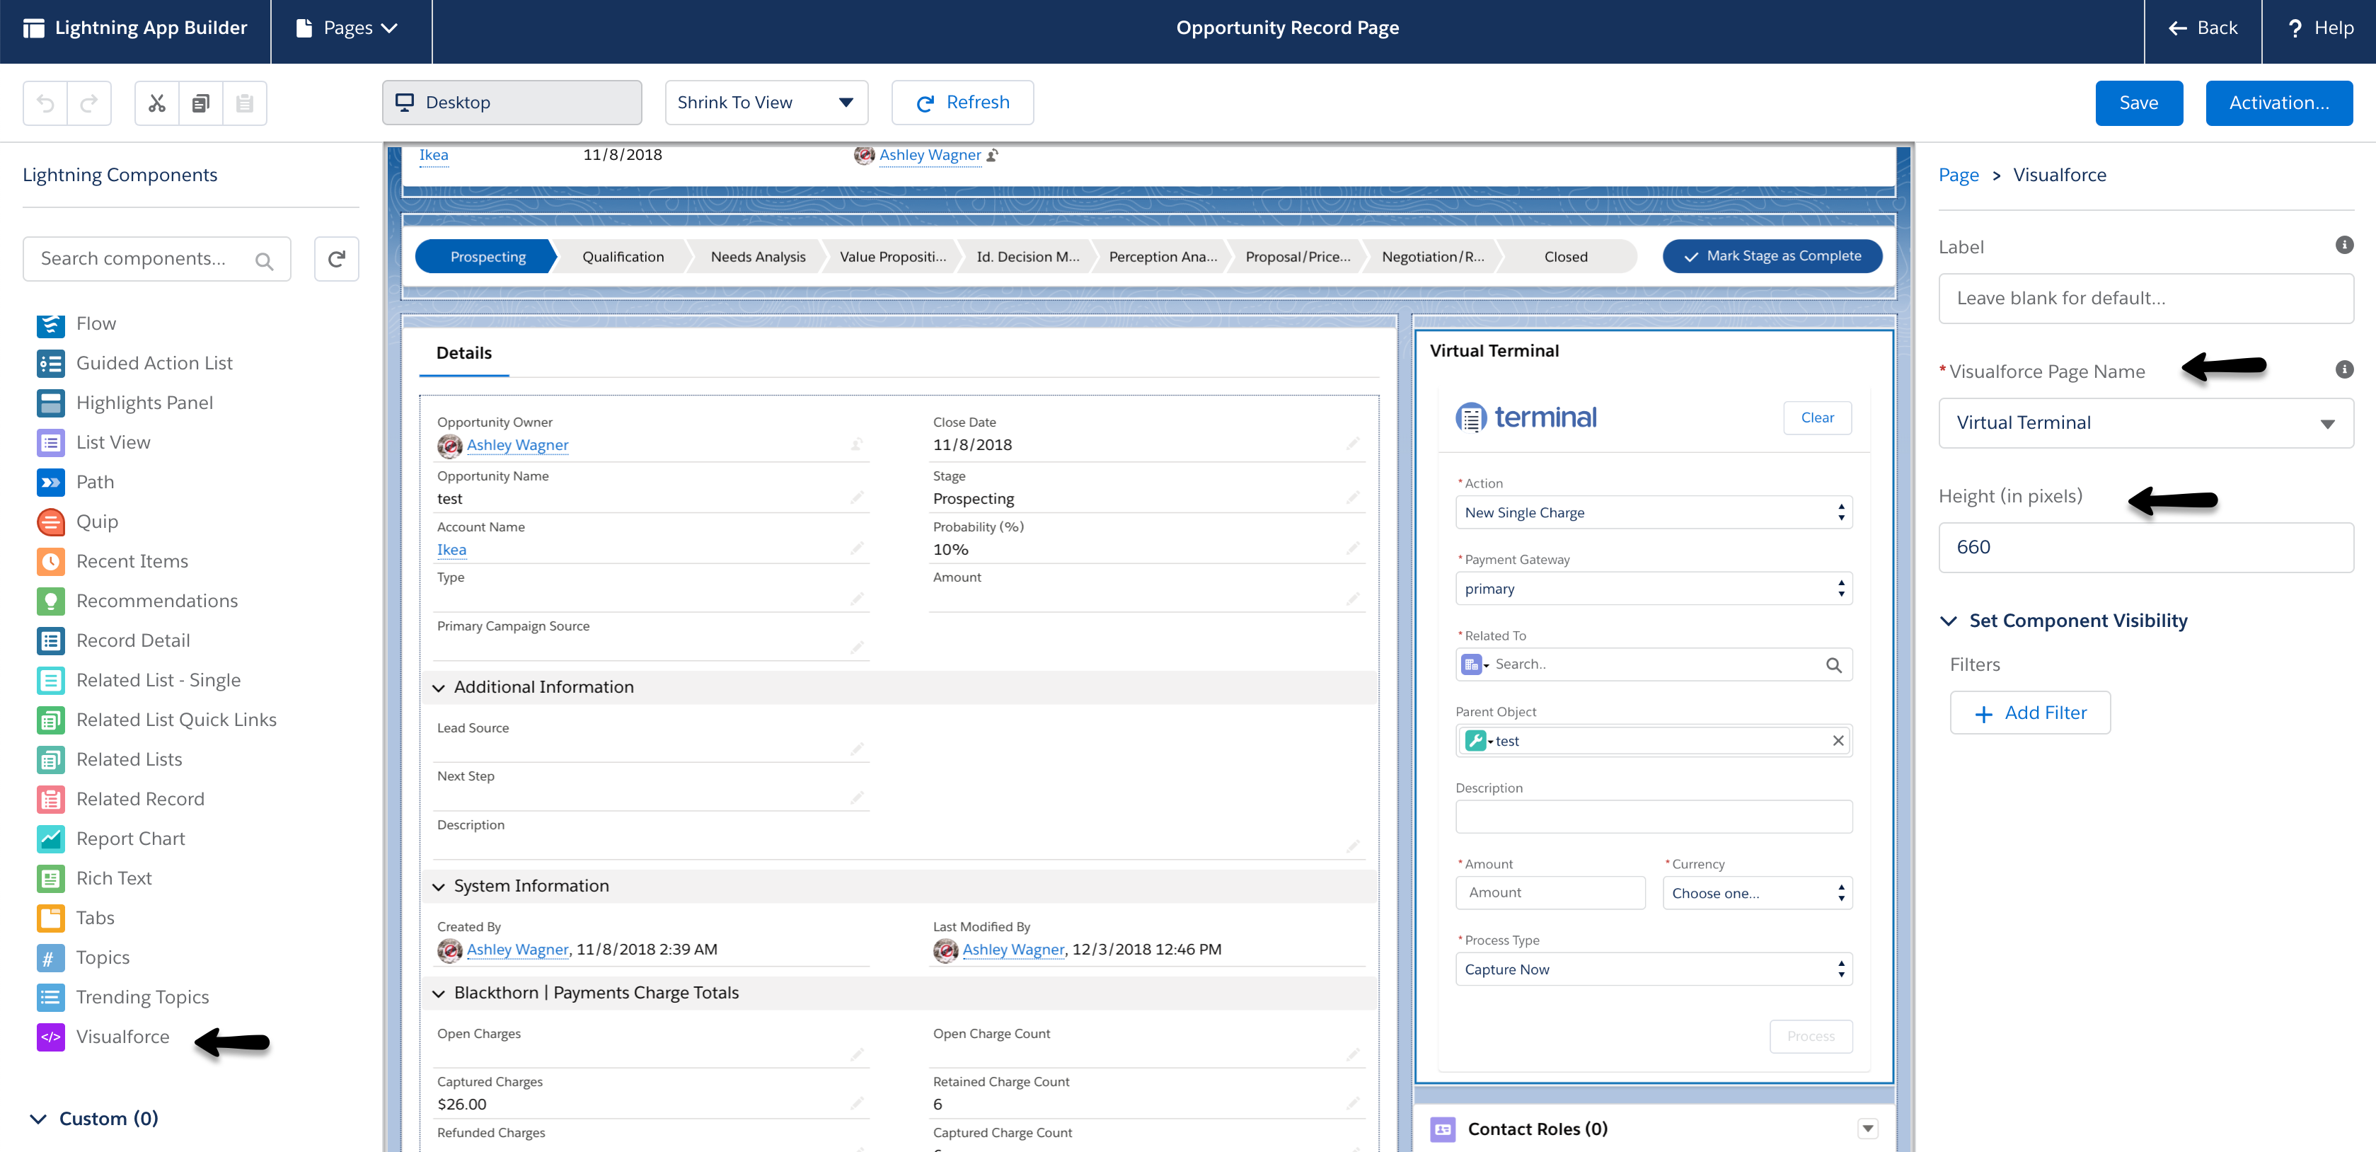2376x1152 pixels.
Task: Click the copy icon in toolbar
Action: pyautogui.click(x=200, y=103)
